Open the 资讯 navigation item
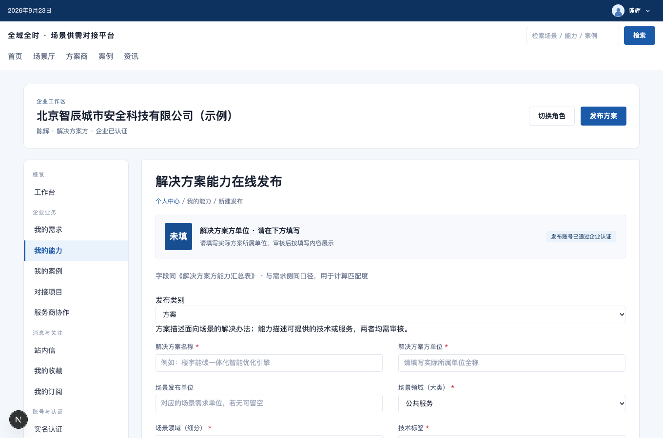 click(131, 56)
